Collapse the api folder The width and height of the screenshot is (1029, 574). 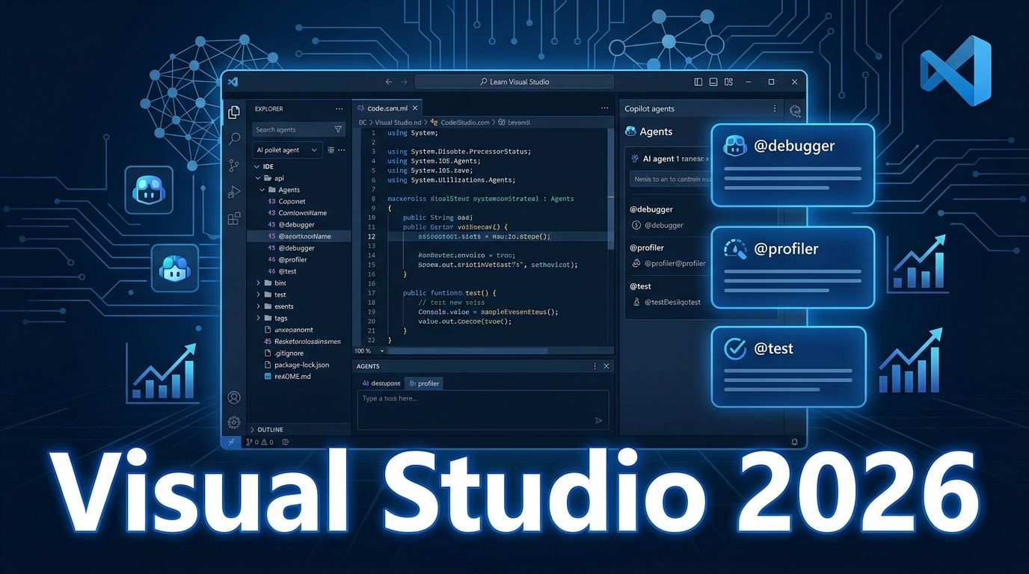pyautogui.click(x=259, y=179)
